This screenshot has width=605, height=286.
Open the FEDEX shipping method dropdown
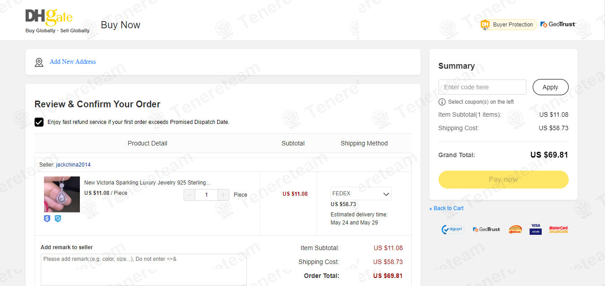pos(361,194)
